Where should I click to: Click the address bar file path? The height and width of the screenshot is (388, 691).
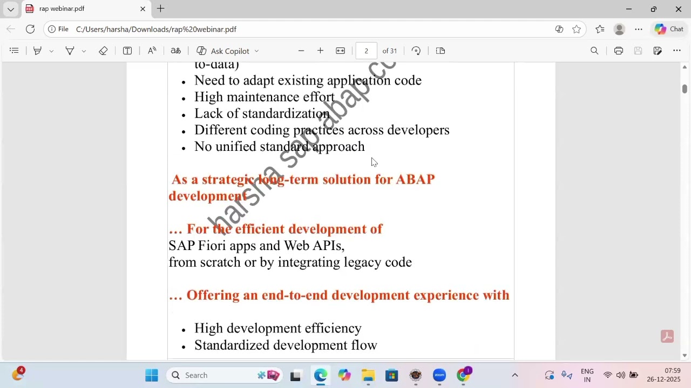pos(156,29)
